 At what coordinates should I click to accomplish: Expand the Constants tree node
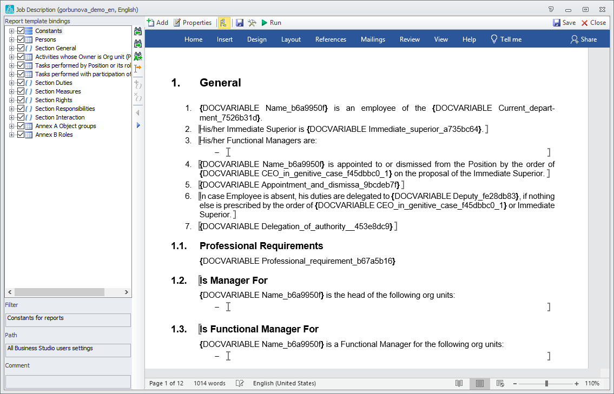[11, 31]
